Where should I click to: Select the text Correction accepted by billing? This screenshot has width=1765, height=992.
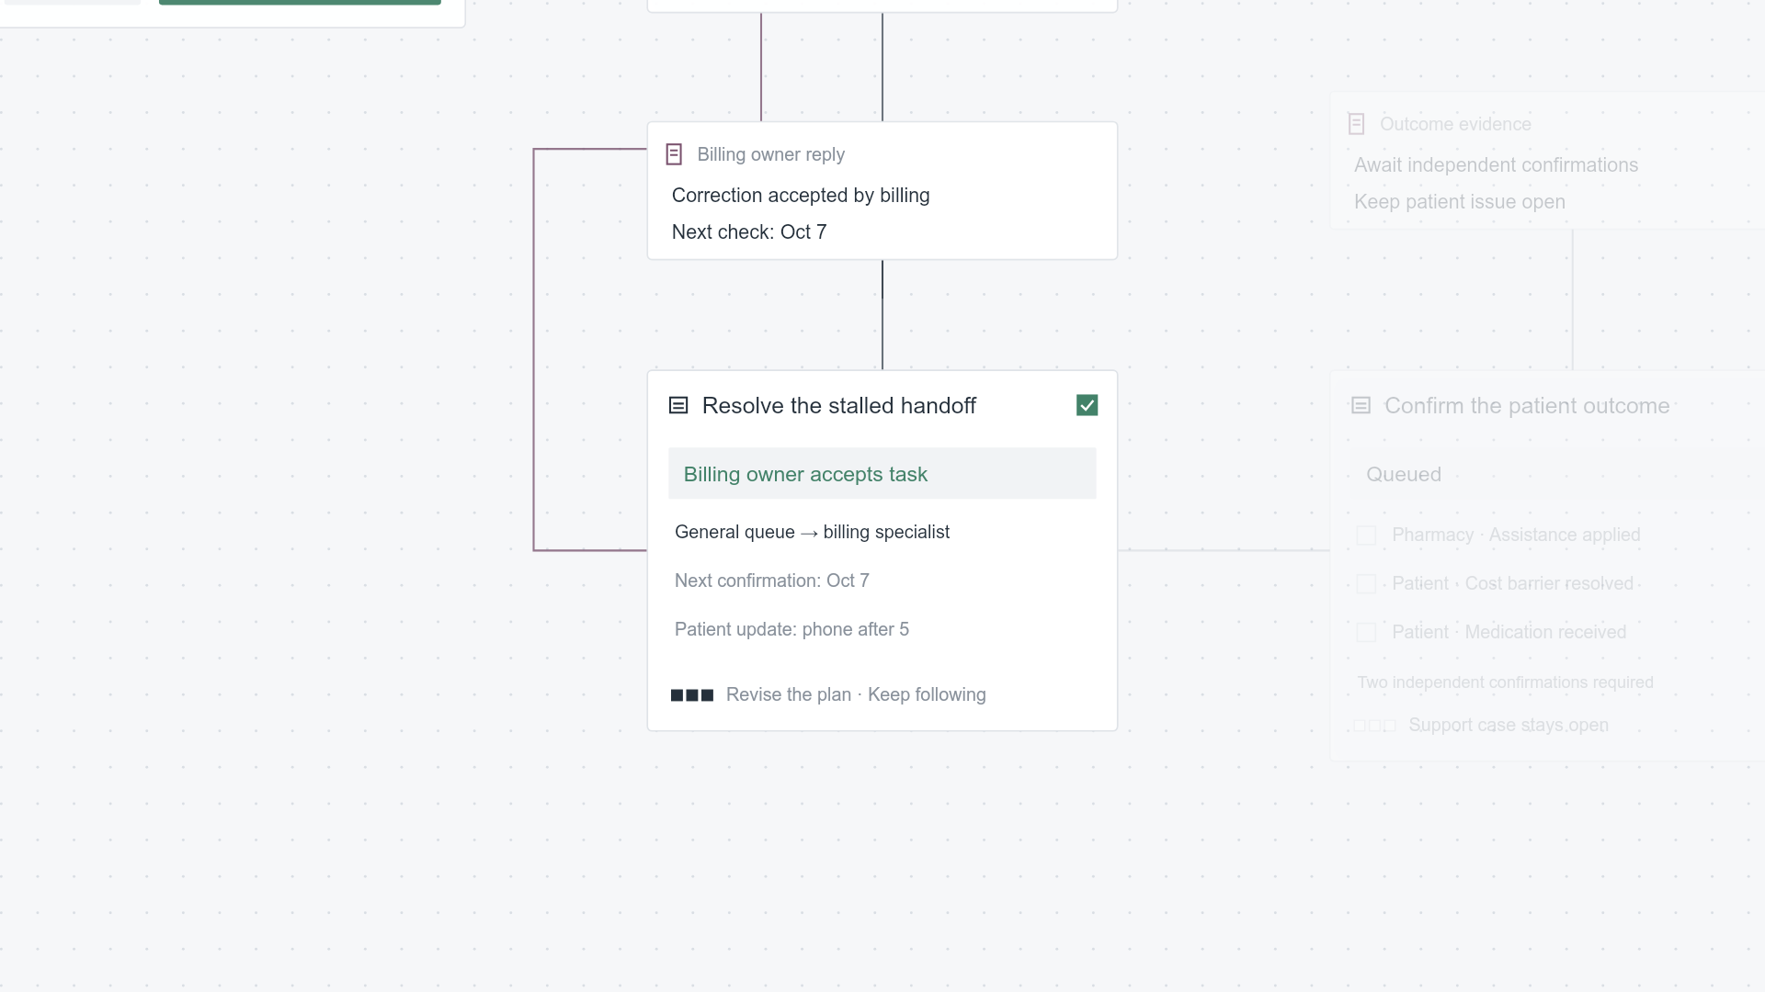(801, 195)
